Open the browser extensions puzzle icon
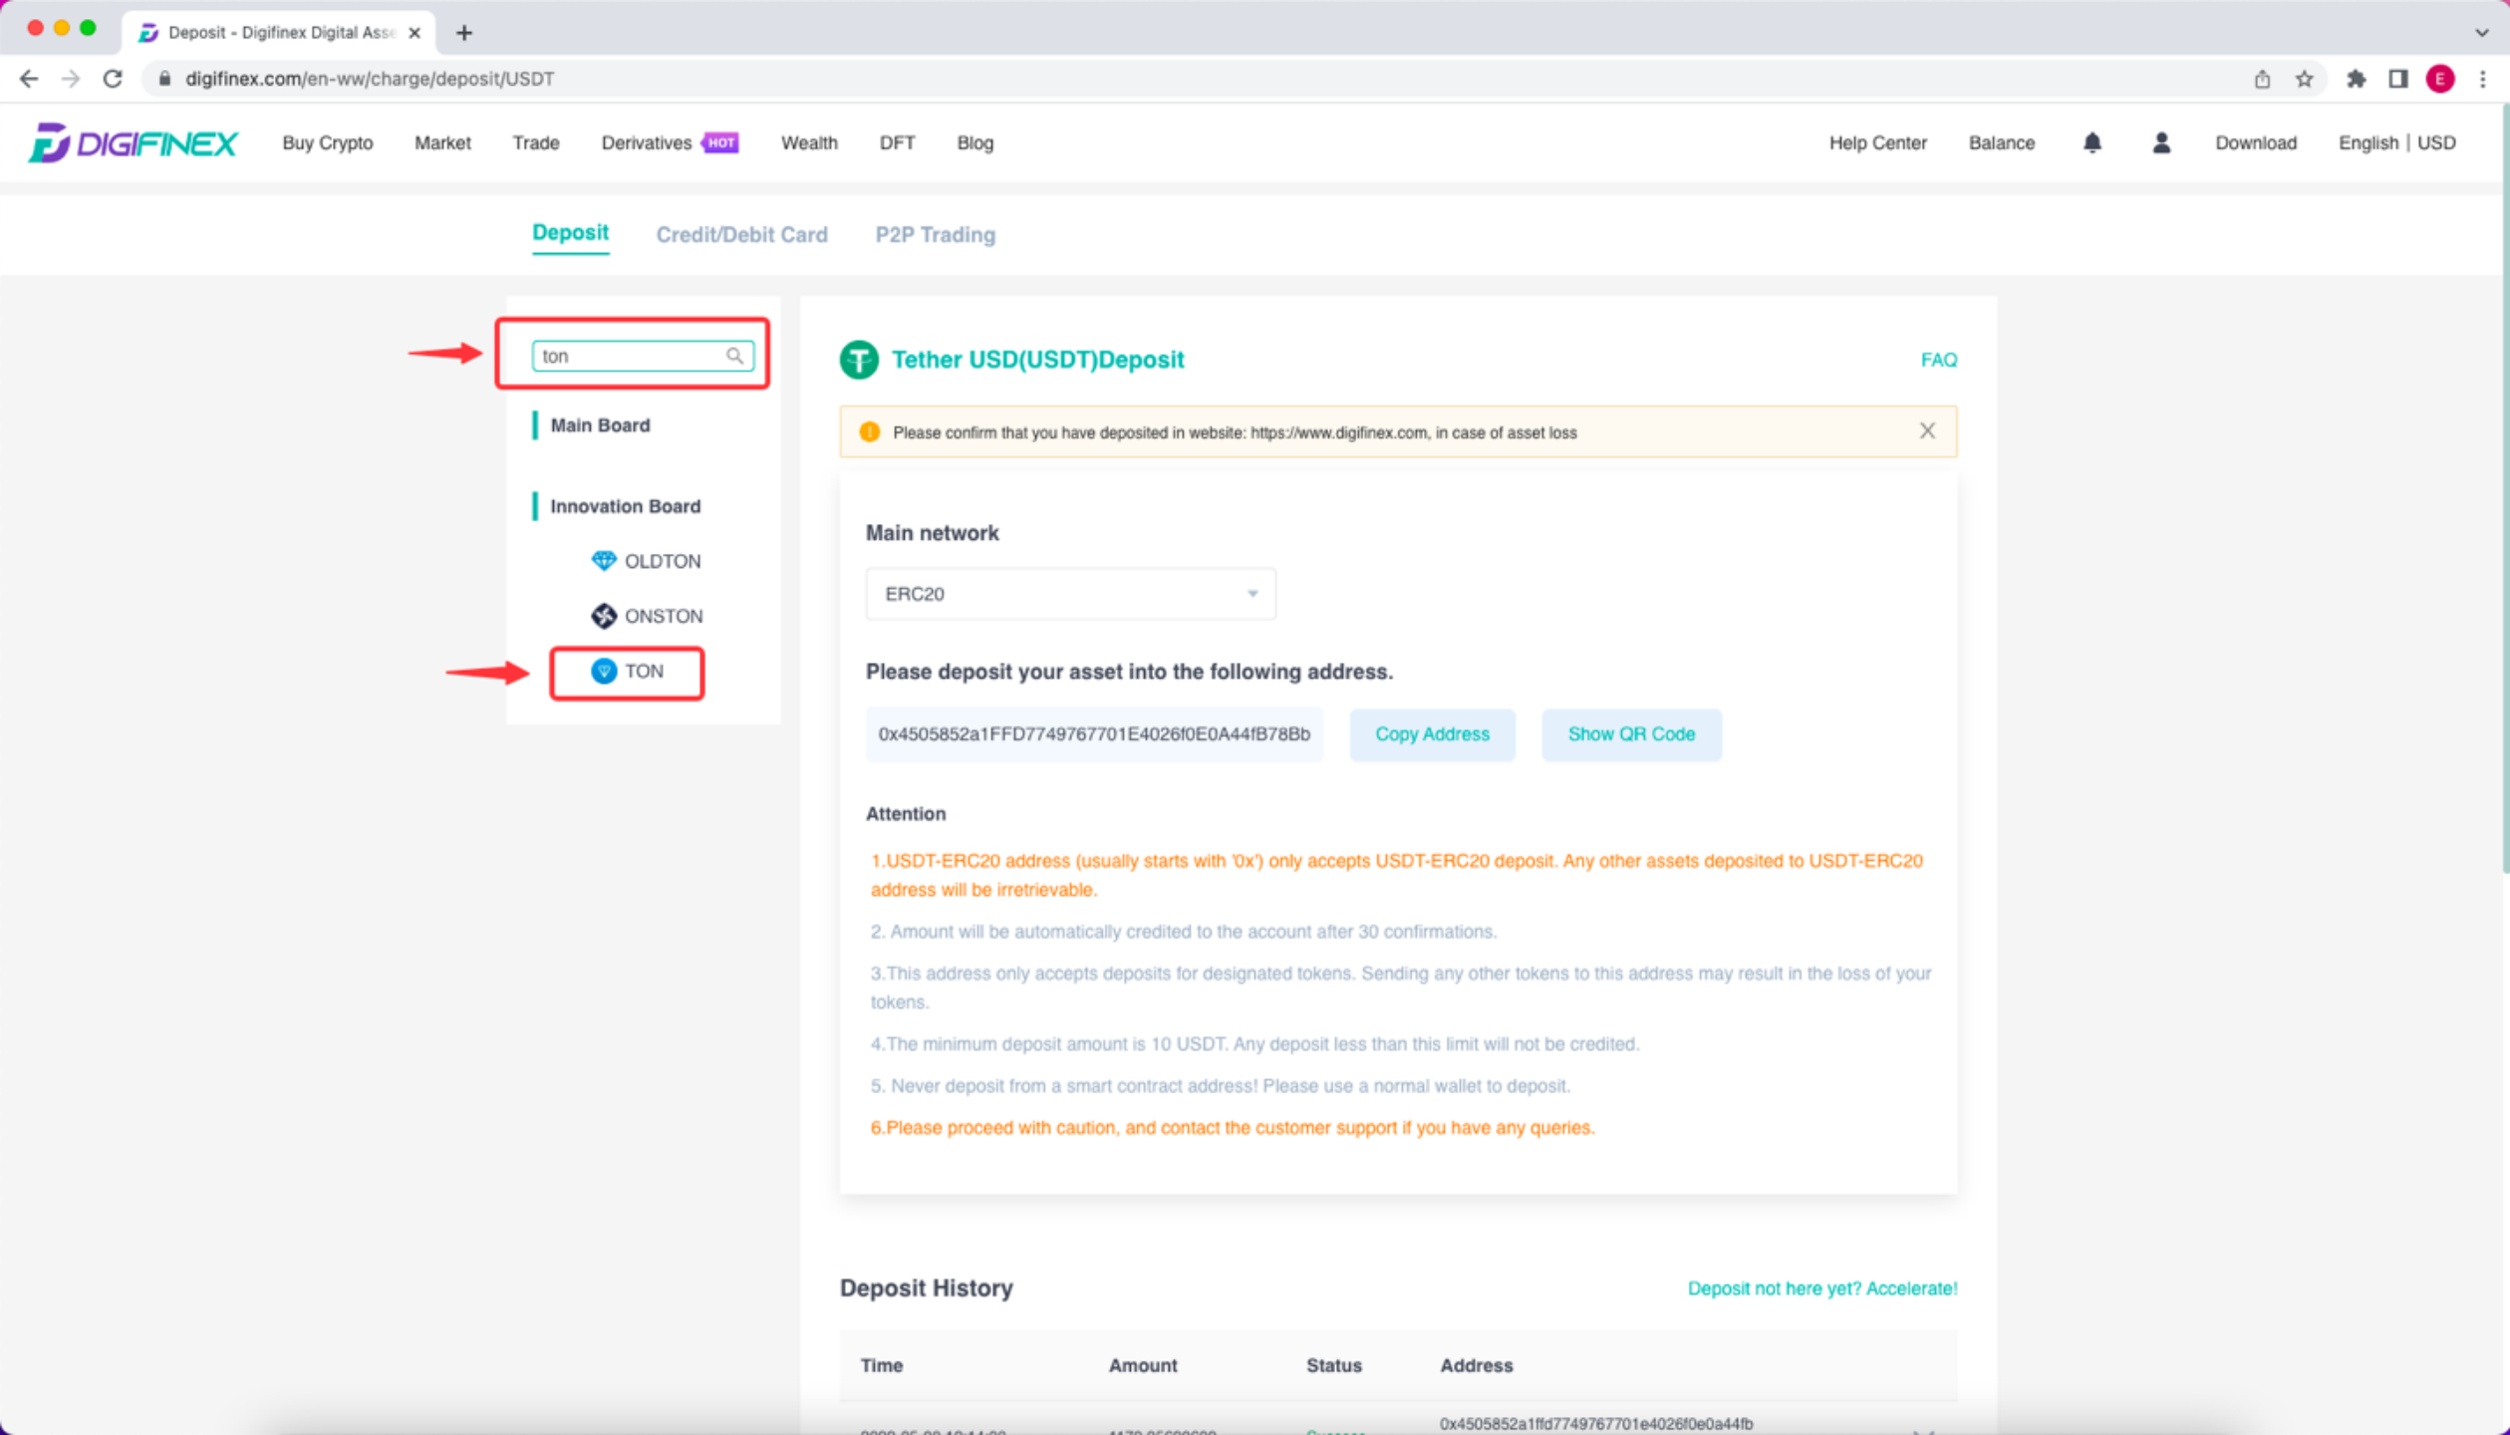2510x1435 pixels. [x=2356, y=79]
